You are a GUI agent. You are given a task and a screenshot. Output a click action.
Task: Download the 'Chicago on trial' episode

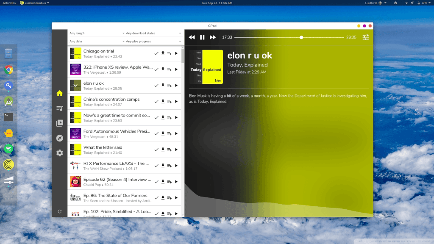(x=163, y=53)
